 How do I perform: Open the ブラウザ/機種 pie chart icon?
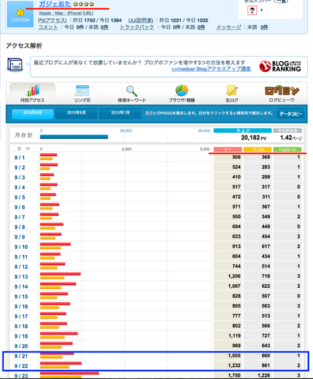(x=181, y=91)
